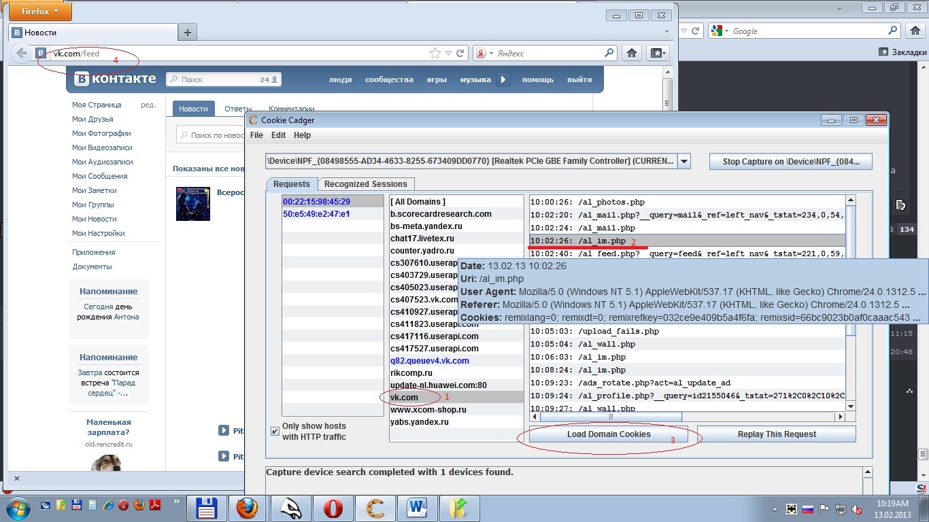Open Word from the taskbar

click(418, 508)
